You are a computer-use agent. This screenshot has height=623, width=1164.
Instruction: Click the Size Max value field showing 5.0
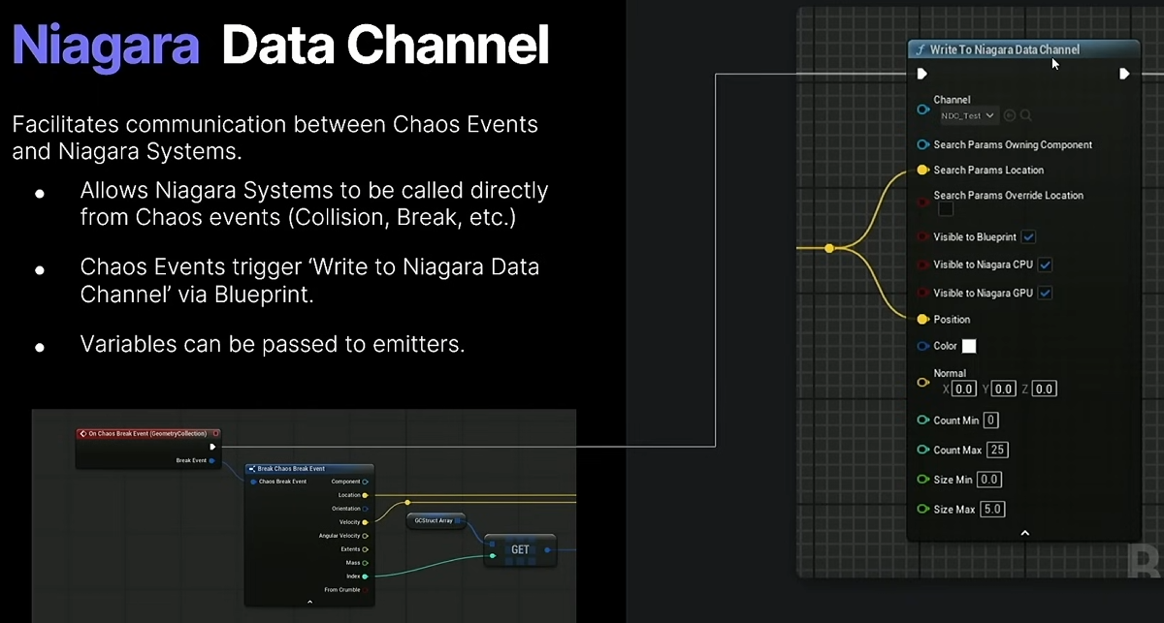click(x=993, y=510)
